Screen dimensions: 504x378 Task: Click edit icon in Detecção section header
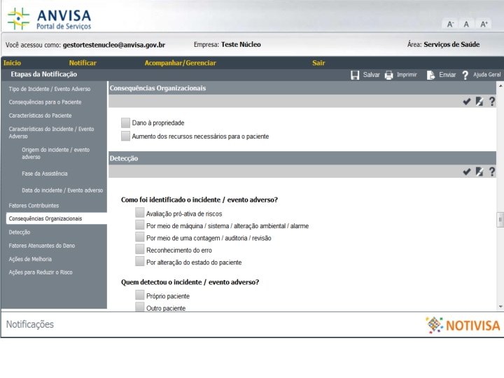[x=479, y=171]
